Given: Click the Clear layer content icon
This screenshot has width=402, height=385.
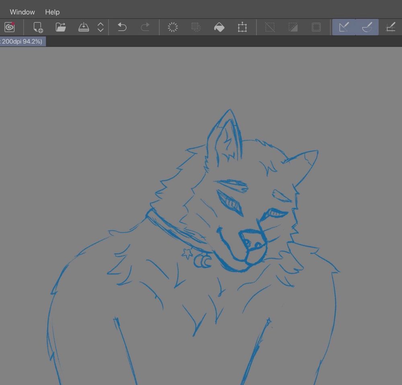Looking at the screenshot, I should pos(173,27).
